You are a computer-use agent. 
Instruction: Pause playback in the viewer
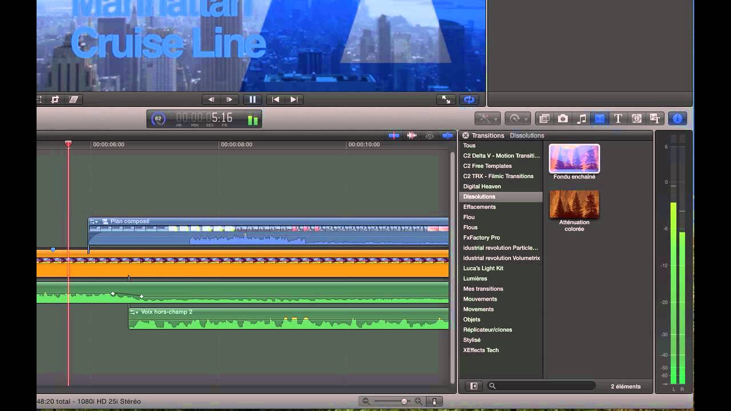click(252, 99)
